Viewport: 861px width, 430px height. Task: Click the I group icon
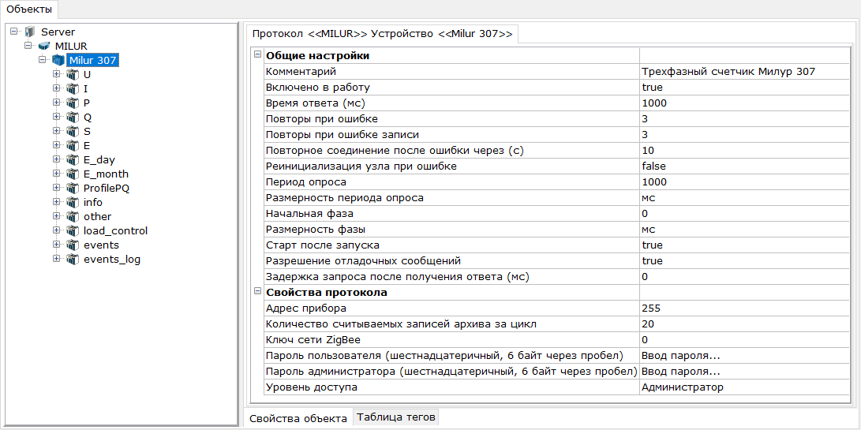coord(73,88)
